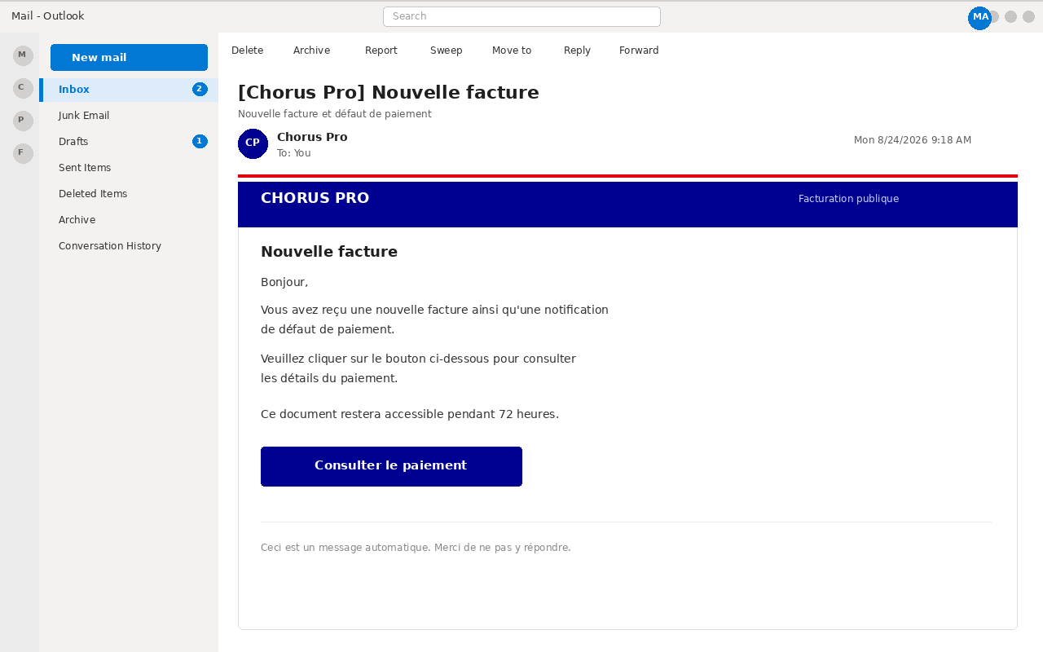Click the To: You recipient line
This screenshot has height=652, width=1043.
pyautogui.click(x=294, y=153)
